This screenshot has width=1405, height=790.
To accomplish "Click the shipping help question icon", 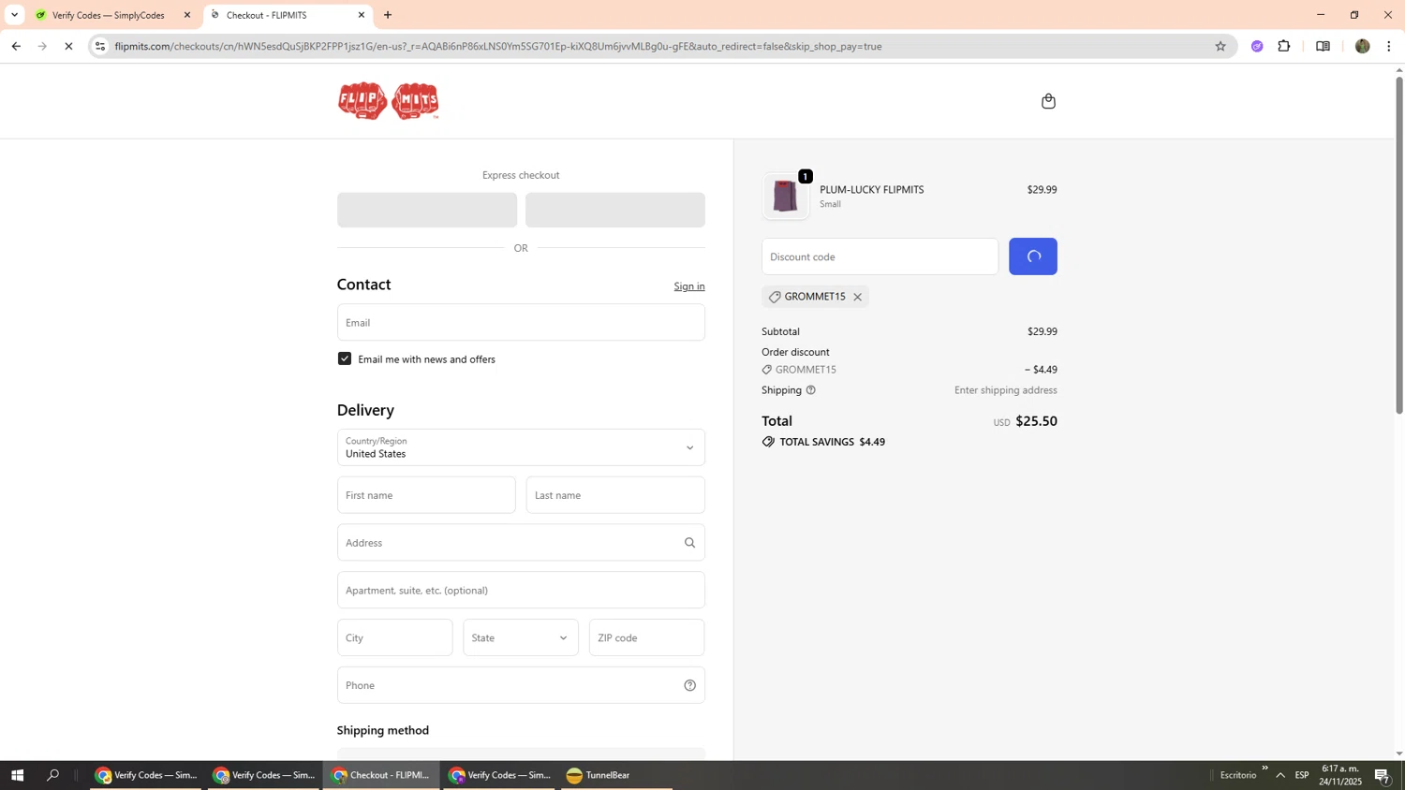I will pyautogui.click(x=811, y=390).
